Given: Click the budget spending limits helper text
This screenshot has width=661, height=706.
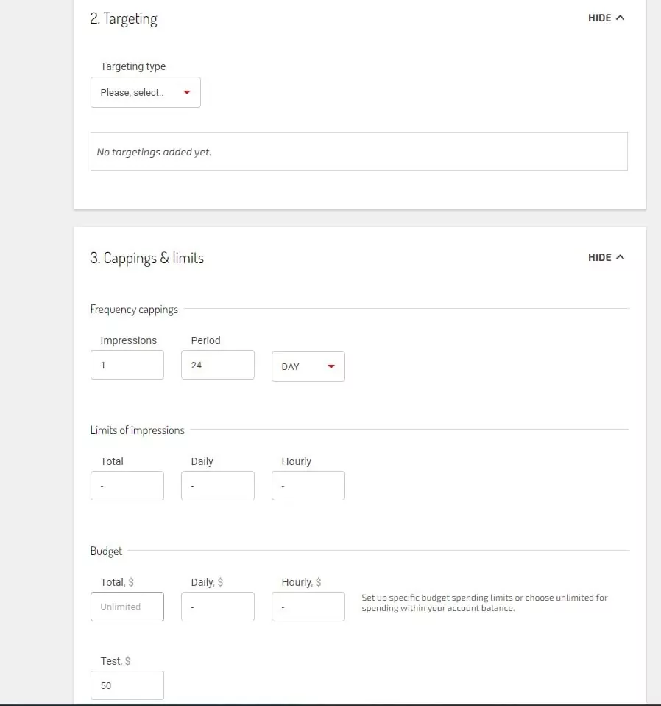Looking at the screenshot, I should [x=484, y=603].
